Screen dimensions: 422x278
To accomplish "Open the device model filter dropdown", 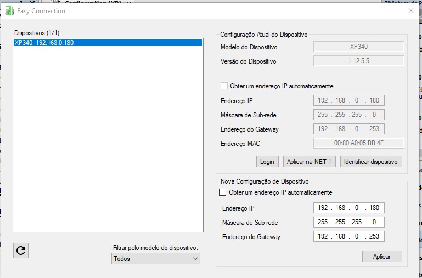I will (x=156, y=258).
